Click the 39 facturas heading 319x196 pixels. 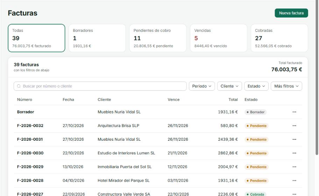[26, 64]
